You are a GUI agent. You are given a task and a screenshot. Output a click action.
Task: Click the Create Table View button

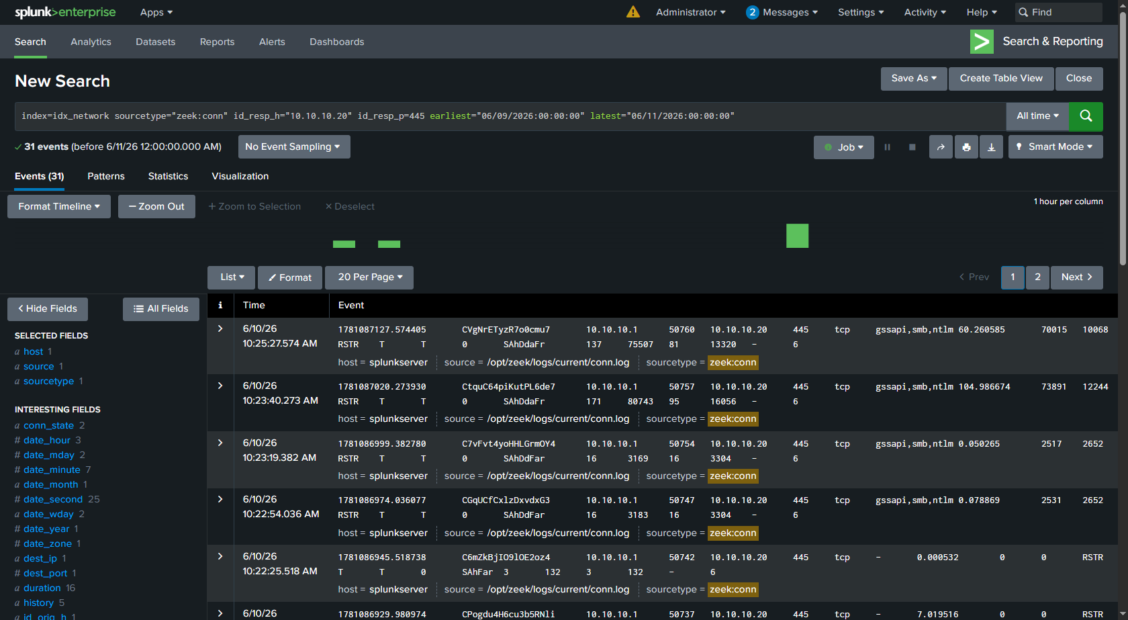tap(1001, 79)
